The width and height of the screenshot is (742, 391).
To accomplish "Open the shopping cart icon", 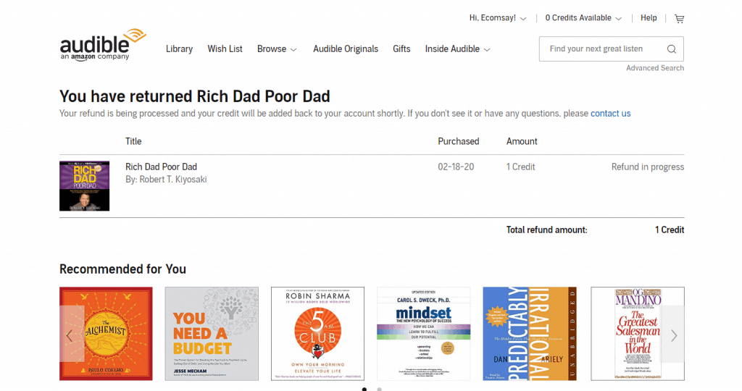I will 680,19.
